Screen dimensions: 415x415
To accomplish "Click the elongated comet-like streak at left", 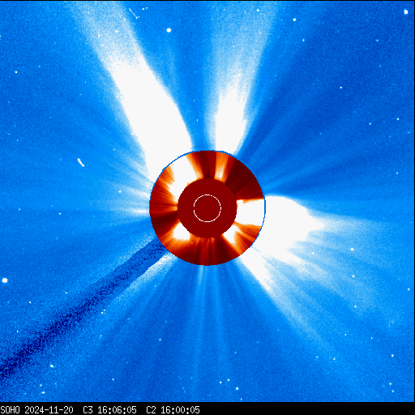I will click(x=81, y=162).
